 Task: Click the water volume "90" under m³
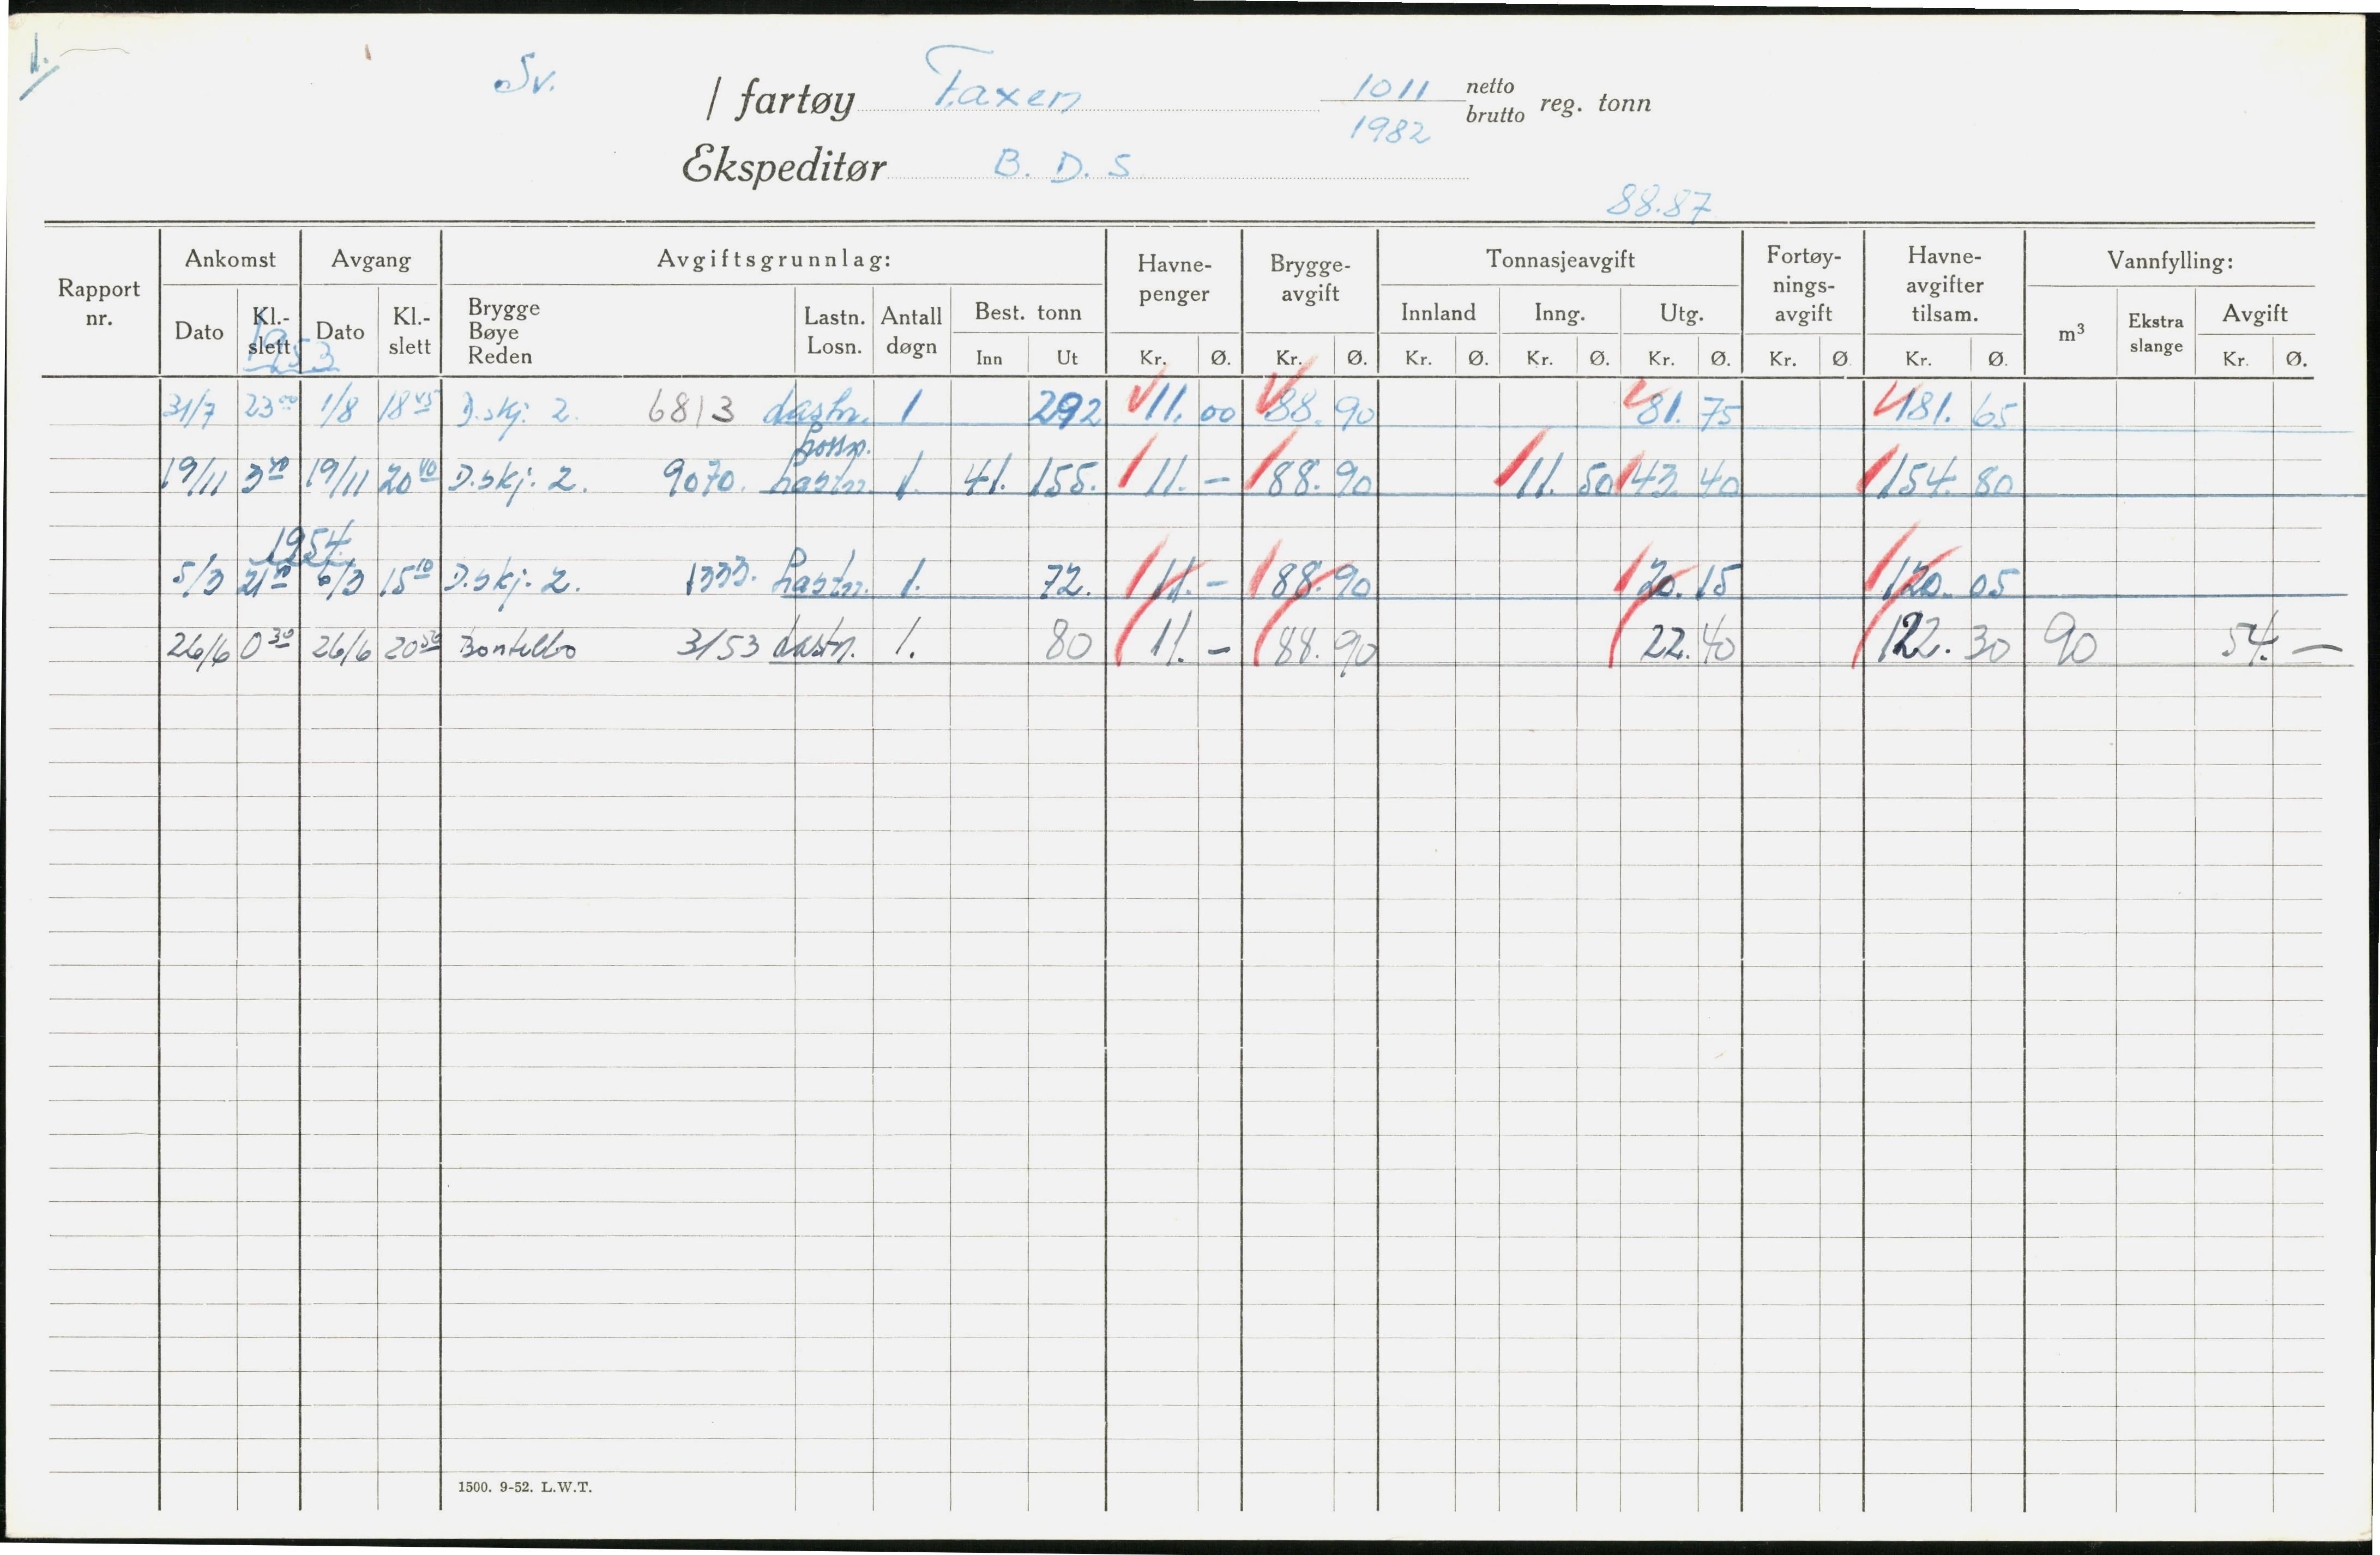click(x=2070, y=640)
